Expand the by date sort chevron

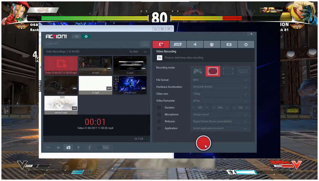pos(145,52)
